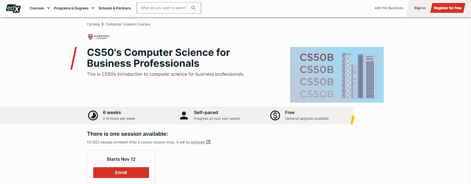This screenshot has height=184, width=471.
Task: Select the Harvard University logo
Action: 98,37
